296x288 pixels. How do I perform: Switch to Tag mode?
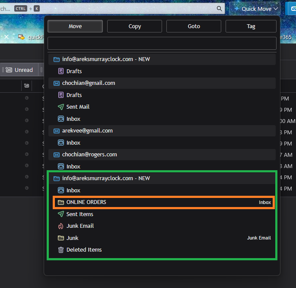click(251, 26)
